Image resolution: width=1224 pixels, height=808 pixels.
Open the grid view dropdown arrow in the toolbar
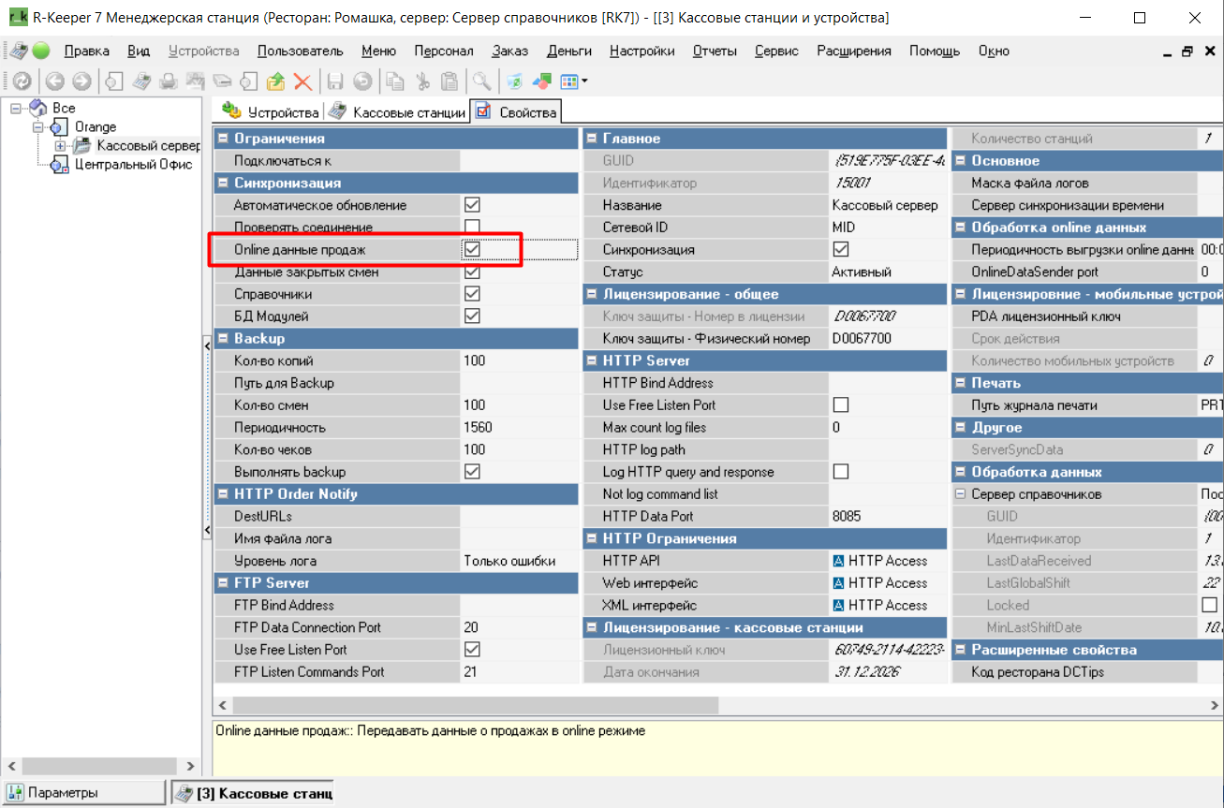pos(584,81)
